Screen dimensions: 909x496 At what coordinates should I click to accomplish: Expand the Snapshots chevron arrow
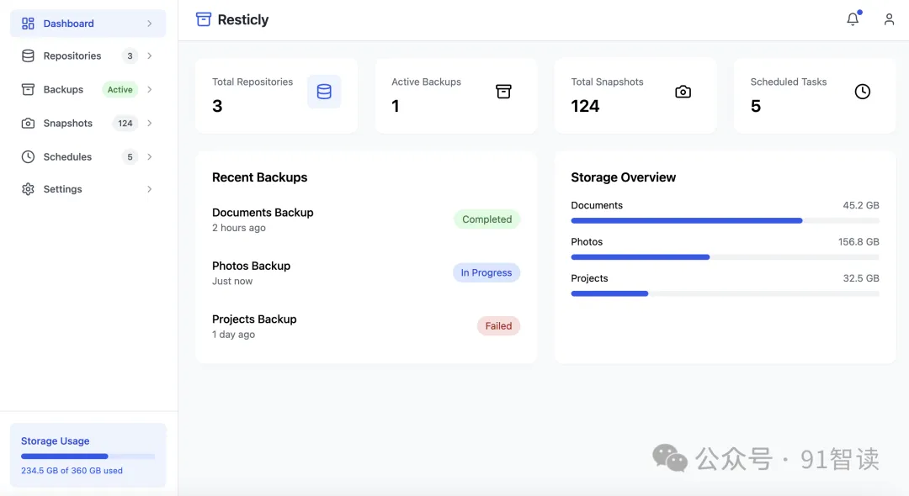click(150, 123)
